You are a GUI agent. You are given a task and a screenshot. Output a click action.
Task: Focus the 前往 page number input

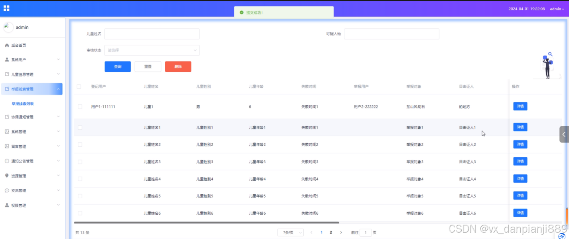point(366,232)
